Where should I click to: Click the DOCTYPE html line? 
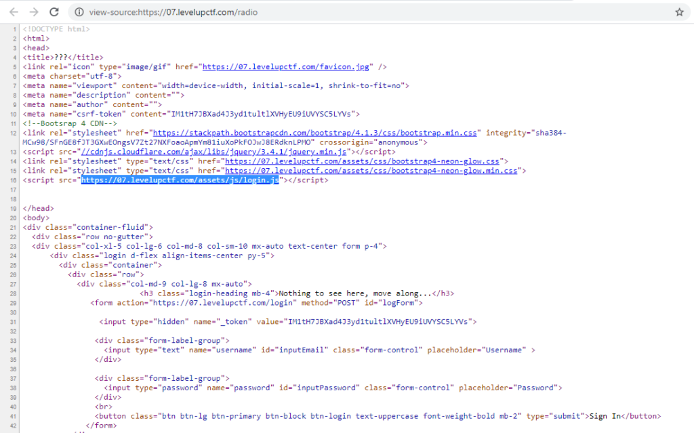point(56,28)
